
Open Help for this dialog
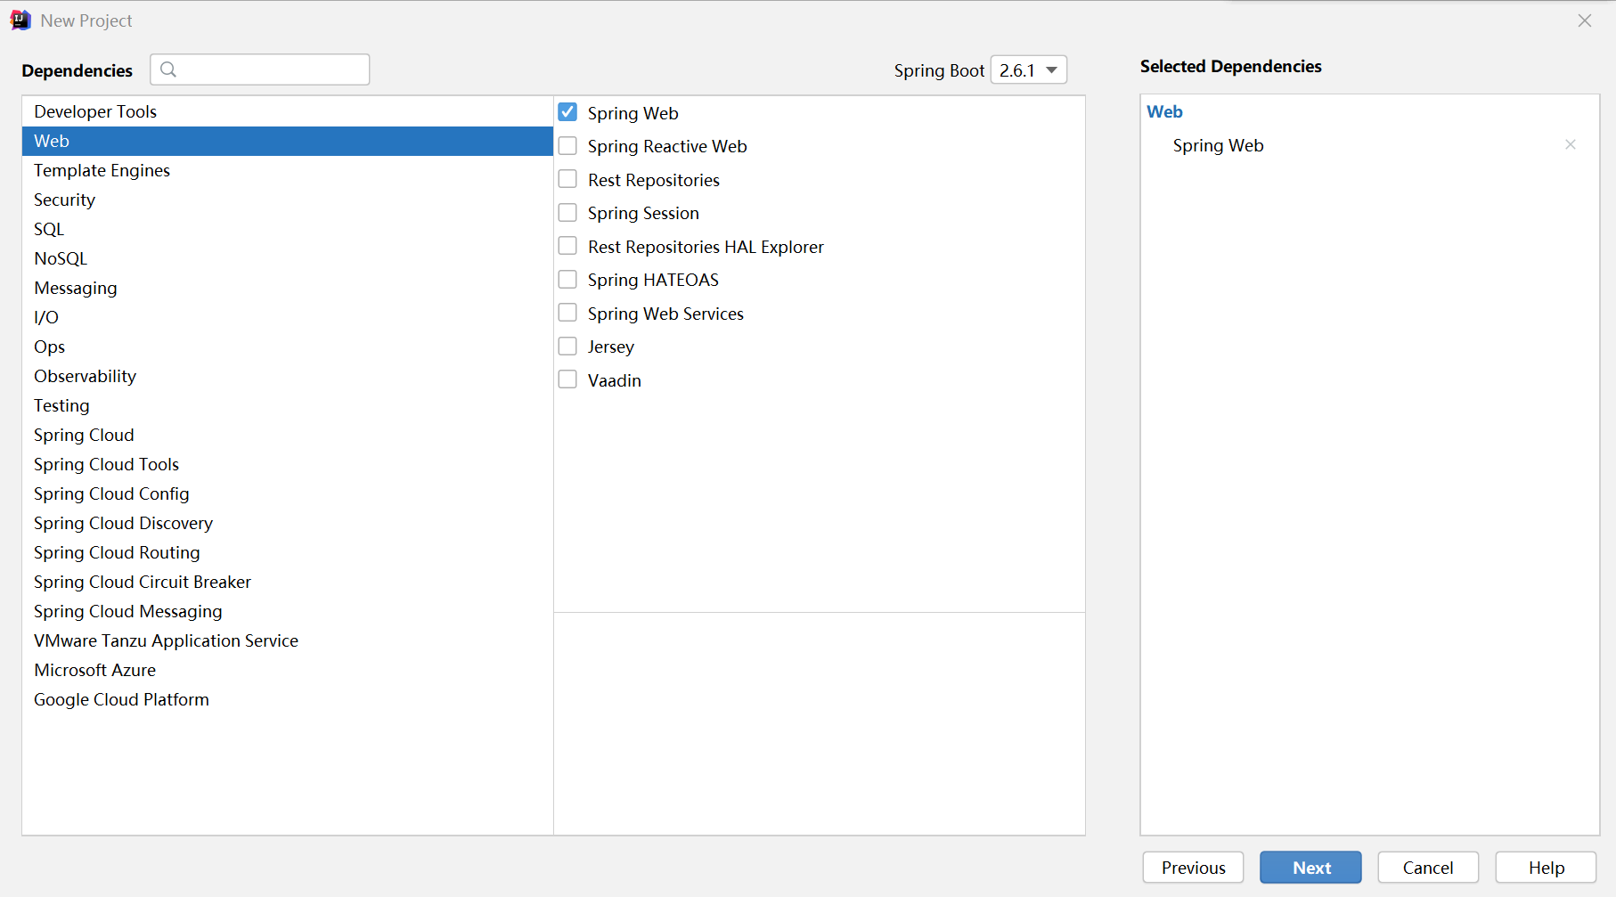1546,868
